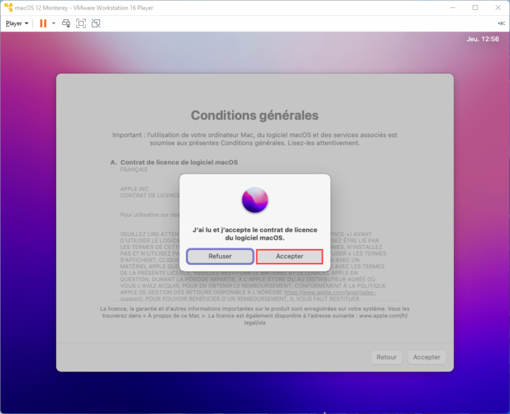
Task: Collapse toolbar with the double chevron icon
Action: (501, 24)
